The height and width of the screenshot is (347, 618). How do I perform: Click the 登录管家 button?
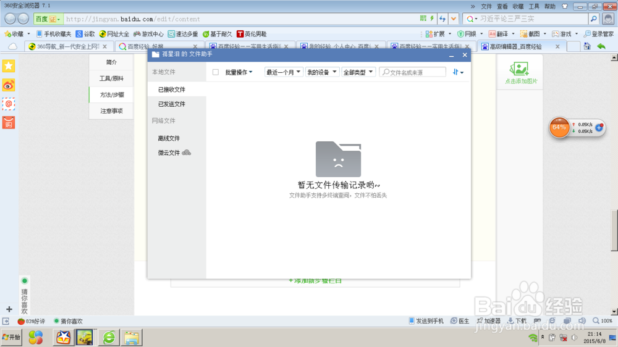599,34
